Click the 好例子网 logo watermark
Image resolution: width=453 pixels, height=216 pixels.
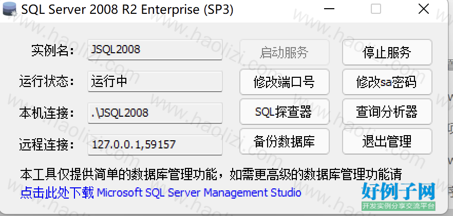pyautogui.click(x=399, y=196)
